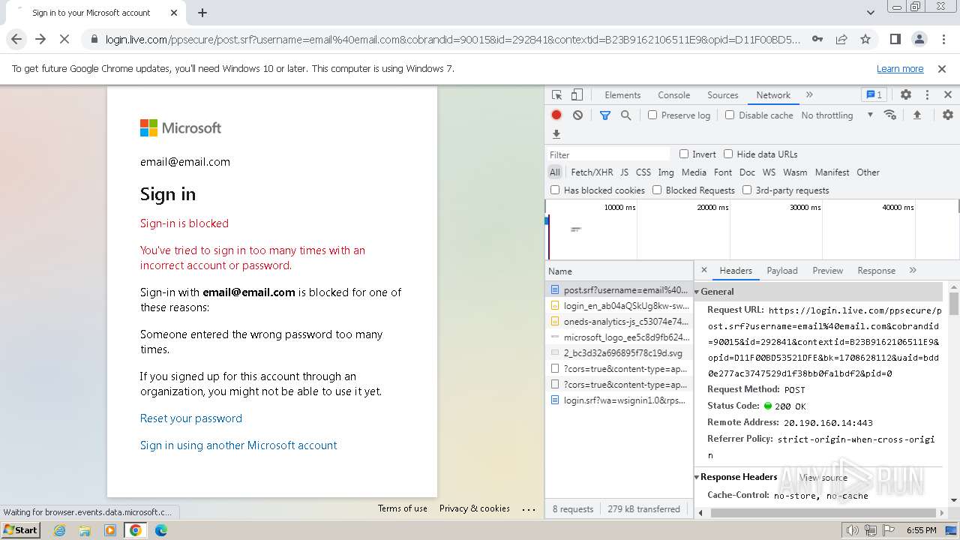This screenshot has height=540, width=960.
Task: Check the Invert filter option
Action: coord(684,154)
